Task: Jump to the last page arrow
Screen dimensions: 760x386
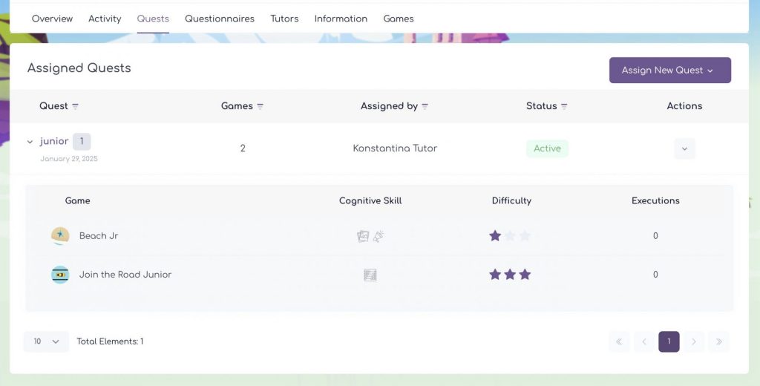Action: pyautogui.click(x=719, y=341)
